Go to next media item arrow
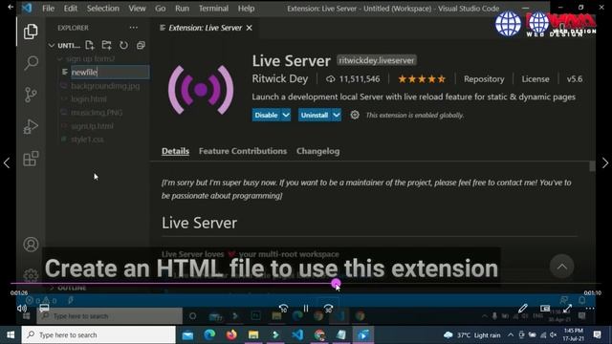Screen dimensions: 612x344 [605, 162]
